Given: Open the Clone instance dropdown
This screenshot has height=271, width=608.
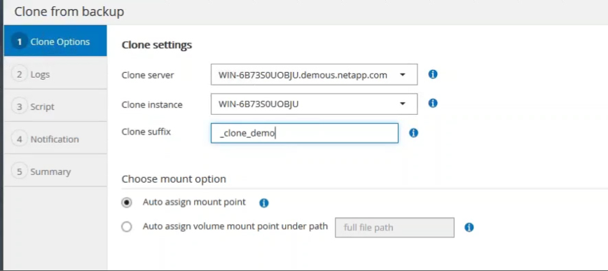Looking at the screenshot, I should (x=314, y=104).
